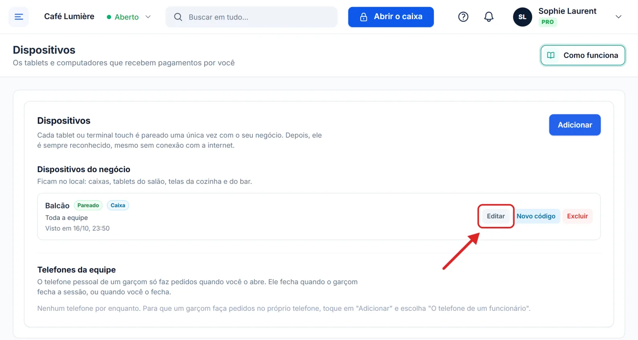This screenshot has height=340, width=638.
Task: Click Adicionar to add a device
Action: 575,125
